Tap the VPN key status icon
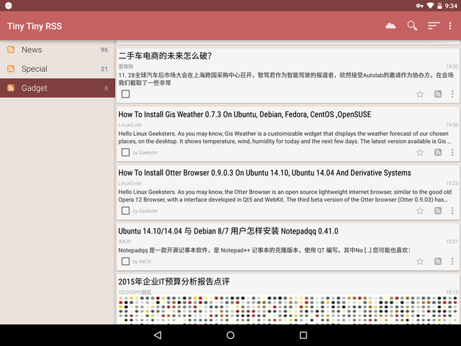Image resolution: width=461 pixels, height=346 pixels. pyautogui.click(x=419, y=5)
